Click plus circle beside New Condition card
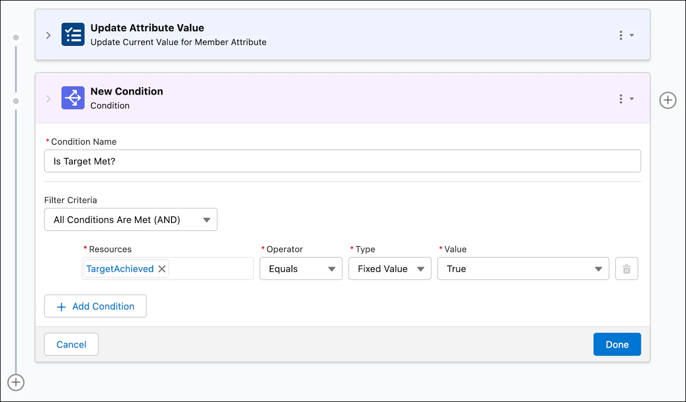The width and height of the screenshot is (686, 402). (x=668, y=101)
